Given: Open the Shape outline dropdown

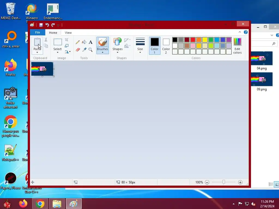Looking at the screenshot, I should (x=127, y=40).
